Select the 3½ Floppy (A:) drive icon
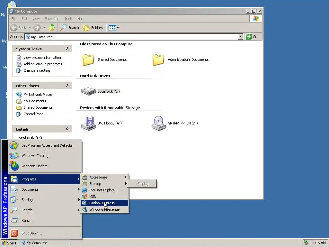 tap(89, 123)
